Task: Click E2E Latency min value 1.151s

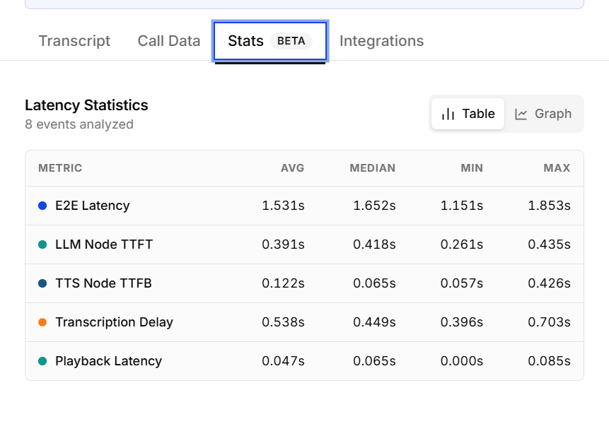Action: 462,206
